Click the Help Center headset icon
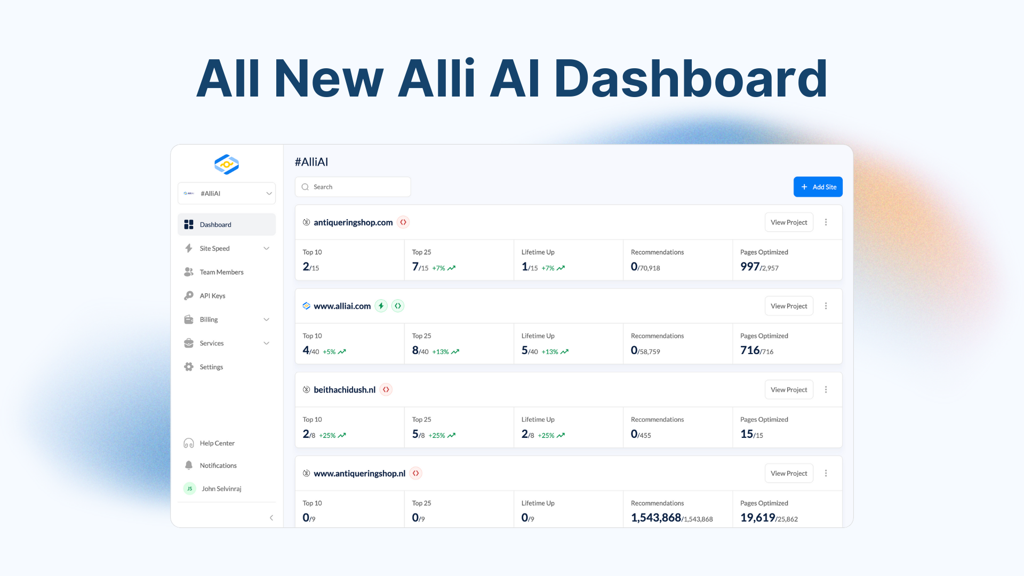Viewport: 1024px width, 576px height. [x=189, y=443]
